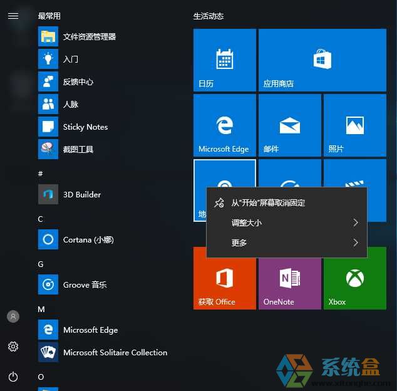Open 反馈中心 feedback hub icon

48,81
